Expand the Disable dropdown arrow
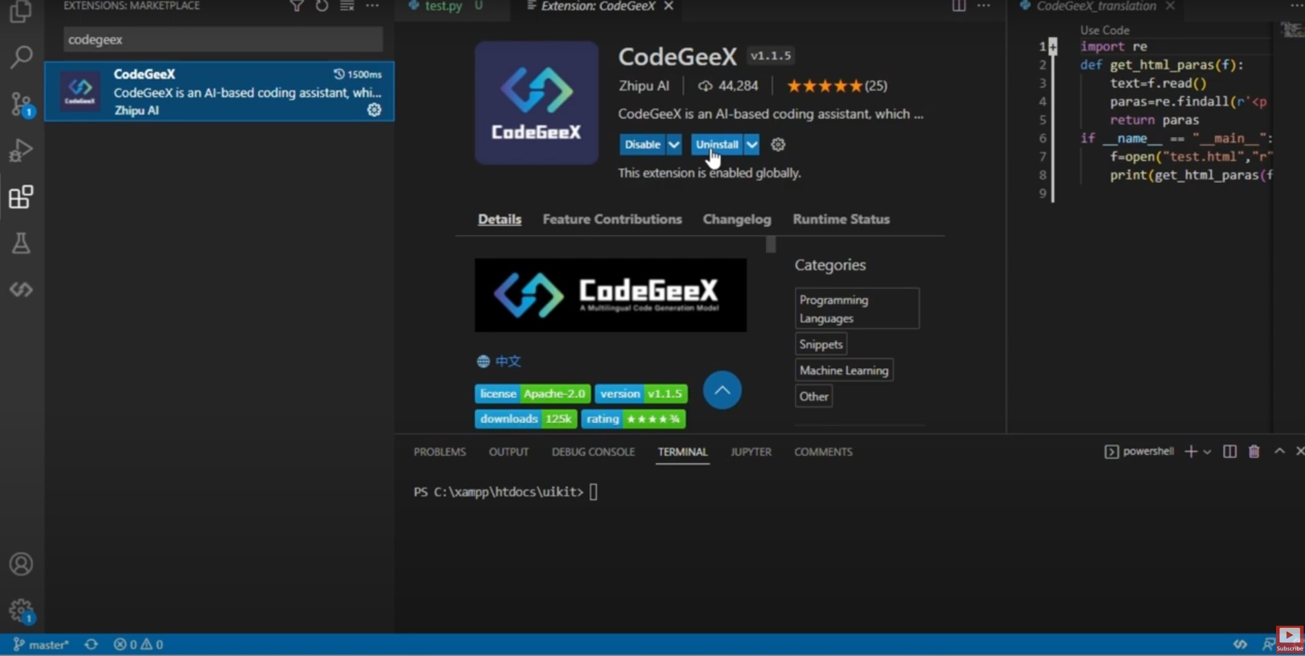Viewport: 1305px width, 656px height. pyautogui.click(x=674, y=144)
